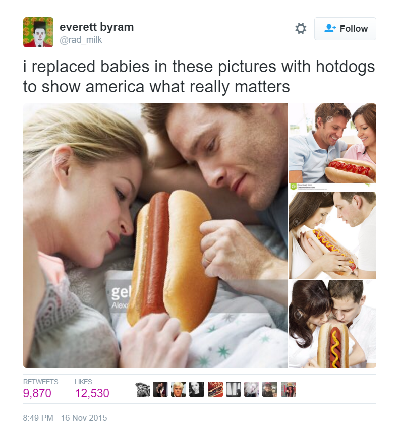View the 9,870 retweets list
Viewport: 400px width, 430px height.
tap(40, 389)
